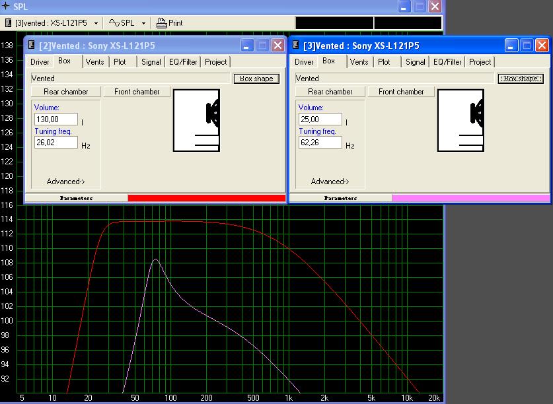
Task: Click second black readout box in SPL toolbar
Action: pyautogui.click(x=408, y=23)
